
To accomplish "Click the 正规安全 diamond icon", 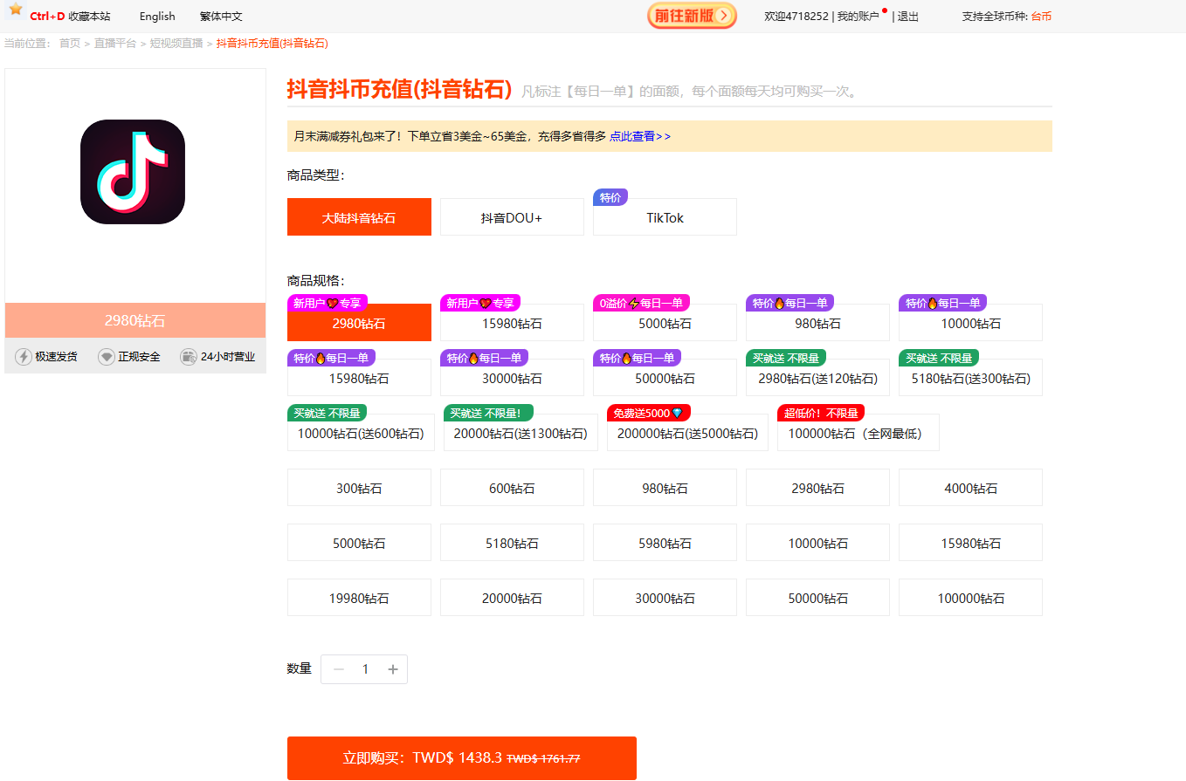I will pyautogui.click(x=103, y=356).
